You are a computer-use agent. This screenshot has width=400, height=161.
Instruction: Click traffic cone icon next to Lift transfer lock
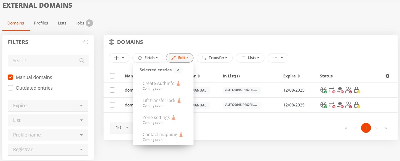point(179,100)
